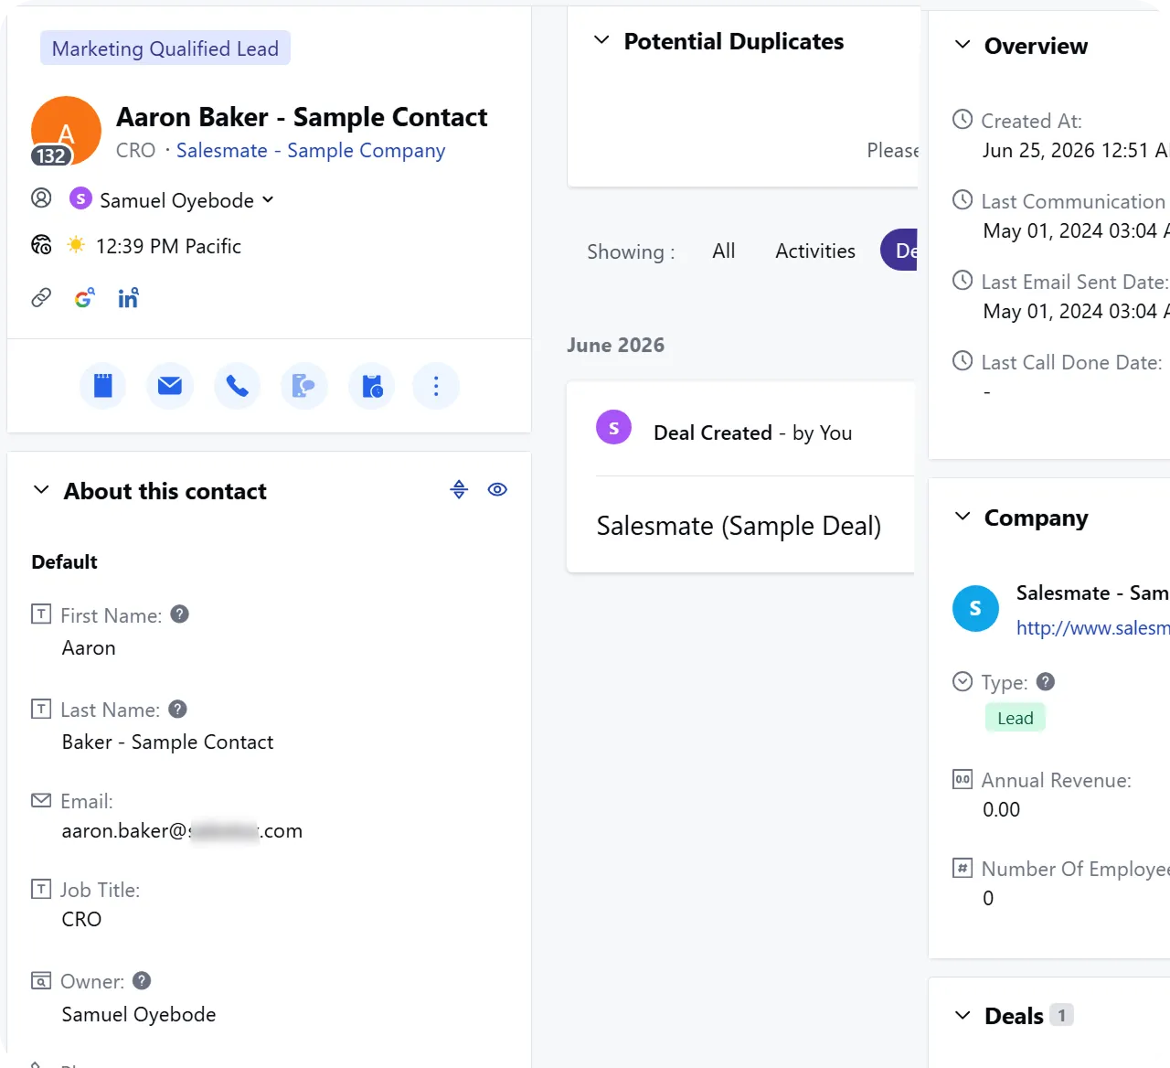This screenshot has height=1068, width=1170.
Task: Click the Last Name value Baker - Sample Contact
Action: (x=167, y=742)
